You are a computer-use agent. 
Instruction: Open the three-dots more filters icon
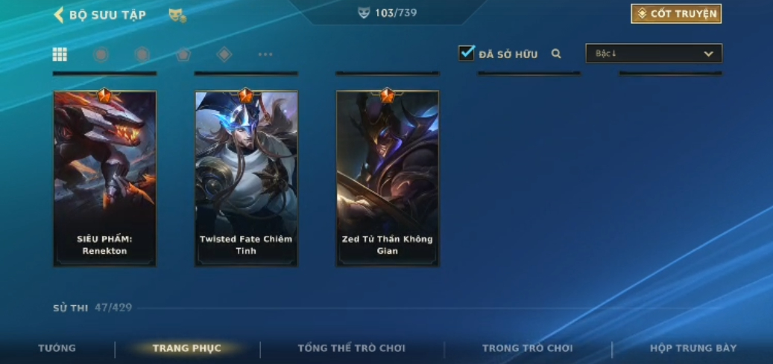pos(265,54)
